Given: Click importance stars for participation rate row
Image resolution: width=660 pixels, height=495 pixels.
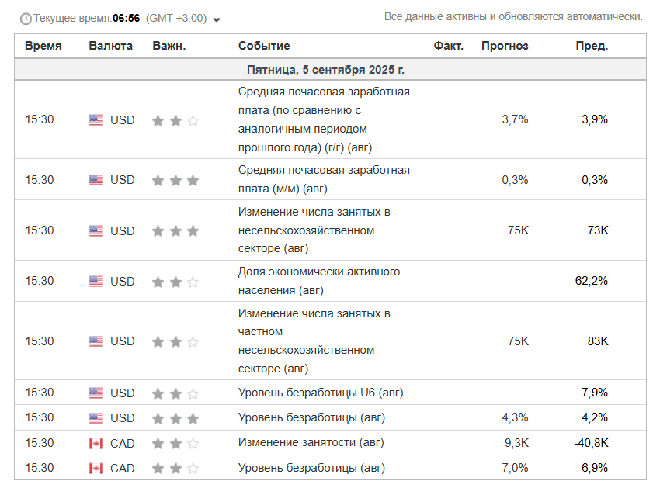Looking at the screenshot, I should click(x=175, y=282).
